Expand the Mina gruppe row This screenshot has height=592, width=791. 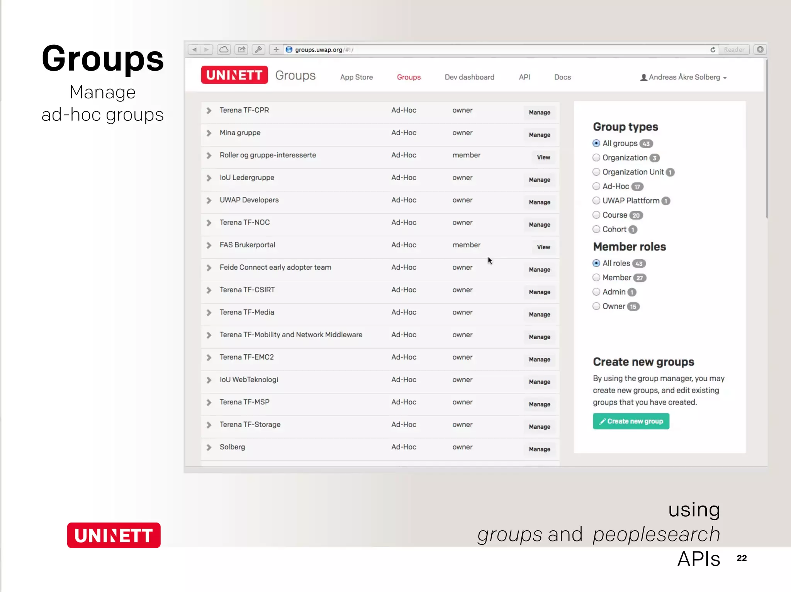pos(209,133)
